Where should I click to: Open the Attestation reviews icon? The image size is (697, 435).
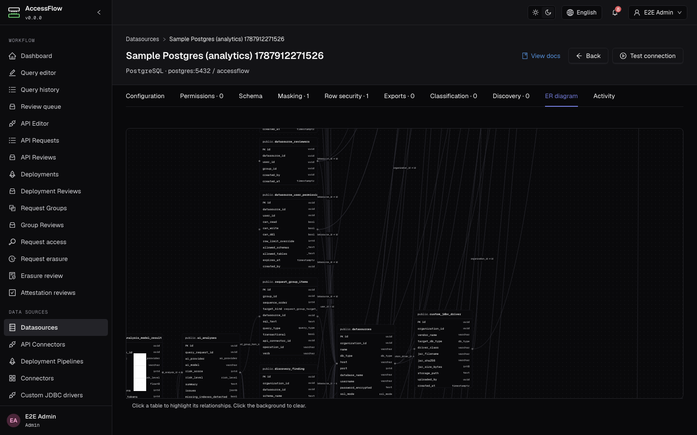pos(13,293)
